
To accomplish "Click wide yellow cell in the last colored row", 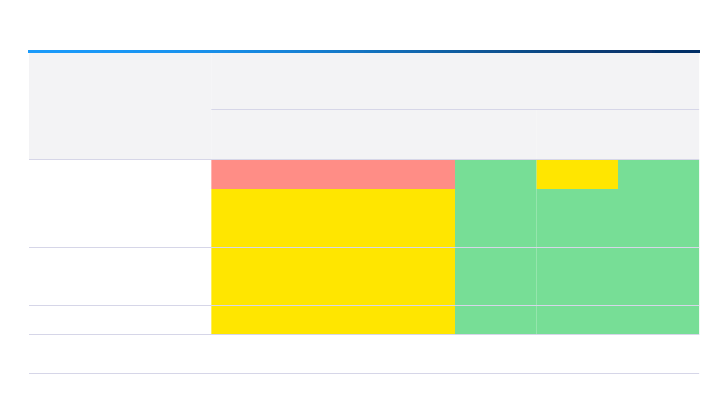I will coord(374,320).
